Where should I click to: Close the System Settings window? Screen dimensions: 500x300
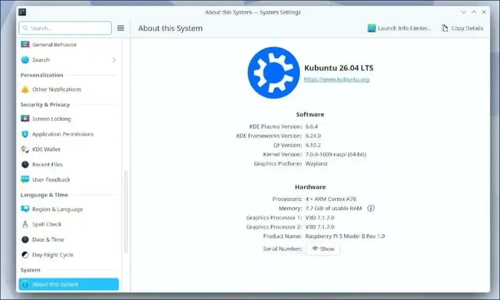(x=484, y=12)
